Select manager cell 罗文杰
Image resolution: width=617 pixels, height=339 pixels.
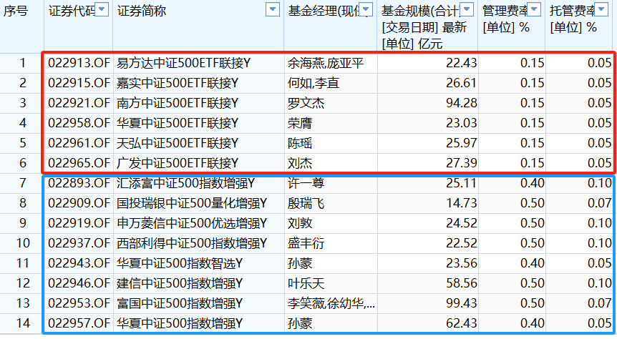tap(306, 103)
